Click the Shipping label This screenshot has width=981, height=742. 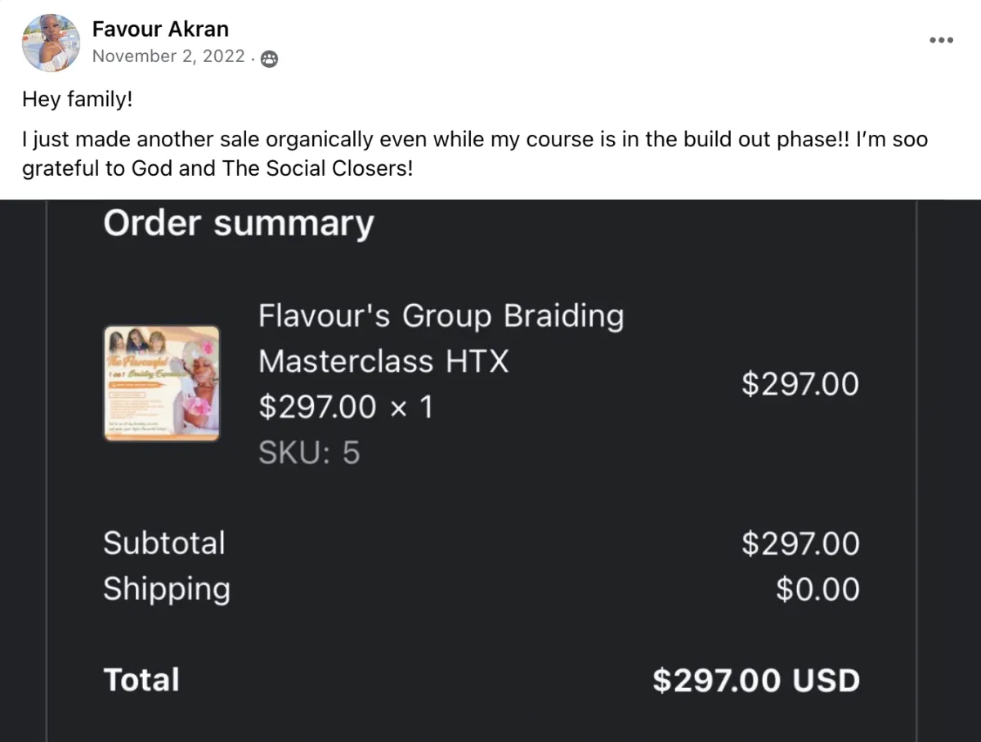tap(167, 589)
